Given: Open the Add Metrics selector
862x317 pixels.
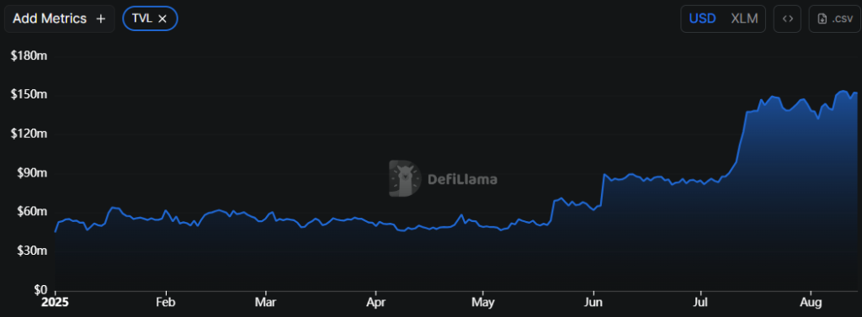Looking at the screenshot, I should [60, 18].
